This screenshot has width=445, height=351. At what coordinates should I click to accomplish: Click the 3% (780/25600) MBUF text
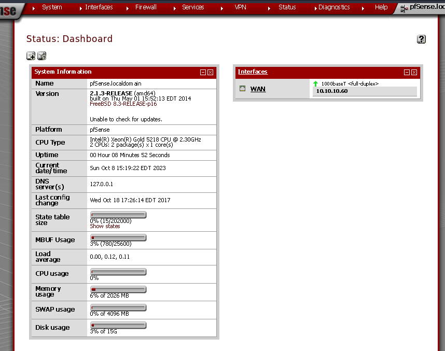110,244
